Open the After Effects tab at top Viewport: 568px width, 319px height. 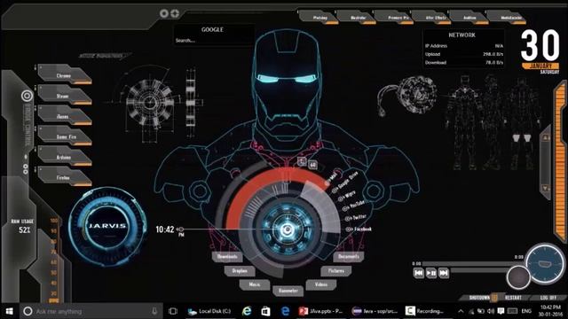432,18
